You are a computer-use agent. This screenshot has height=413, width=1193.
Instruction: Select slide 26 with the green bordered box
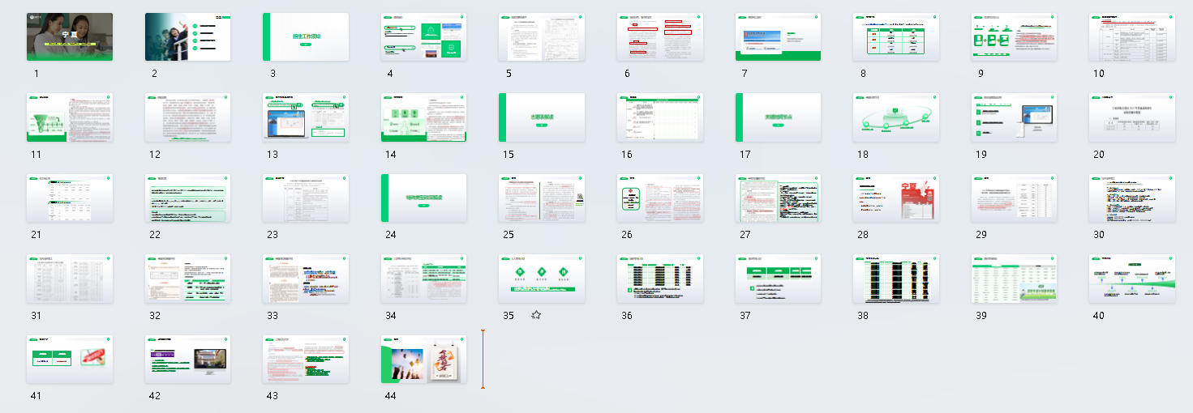tap(659, 198)
